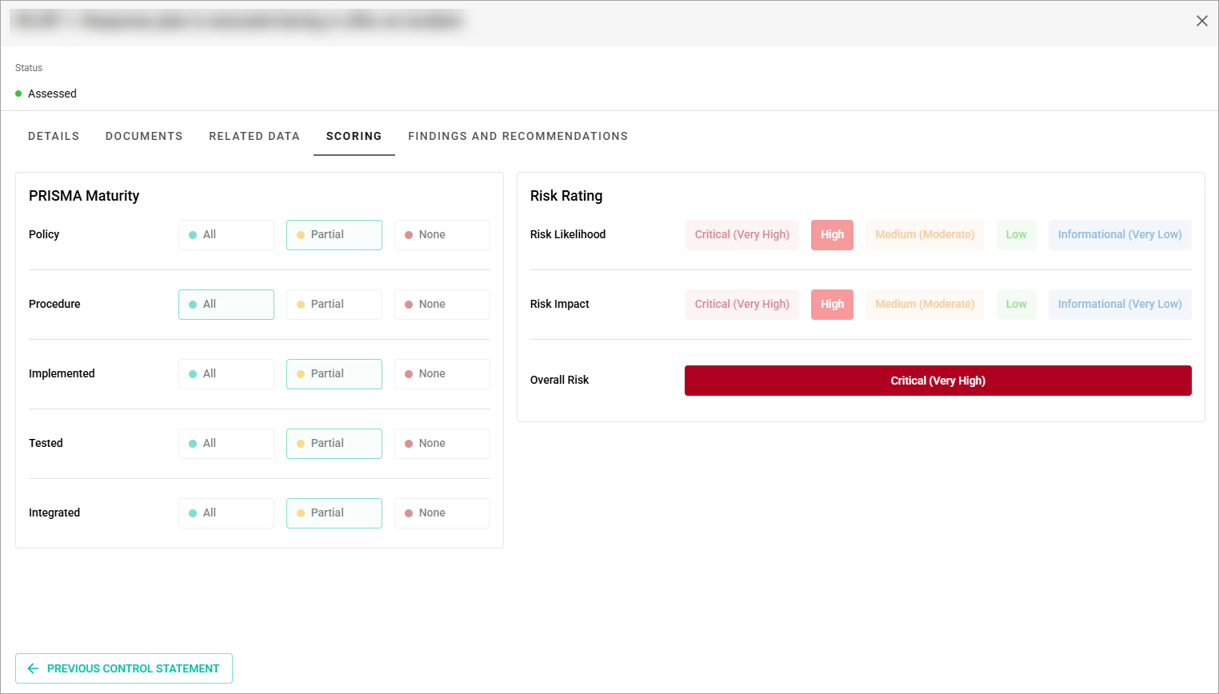The height and width of the screenshot is (694, 1219).
Task: Set Risk Likelihood to Critical (Very High)
Action: [x=742, y=235]
